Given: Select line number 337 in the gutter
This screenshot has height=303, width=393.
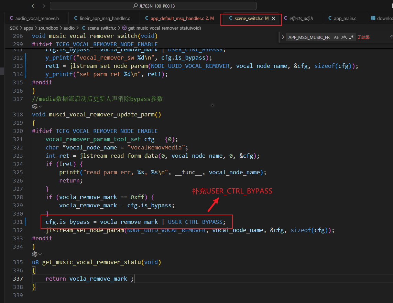Looking at the screenshot, I should pyautogui.click(x=18, y=279).
